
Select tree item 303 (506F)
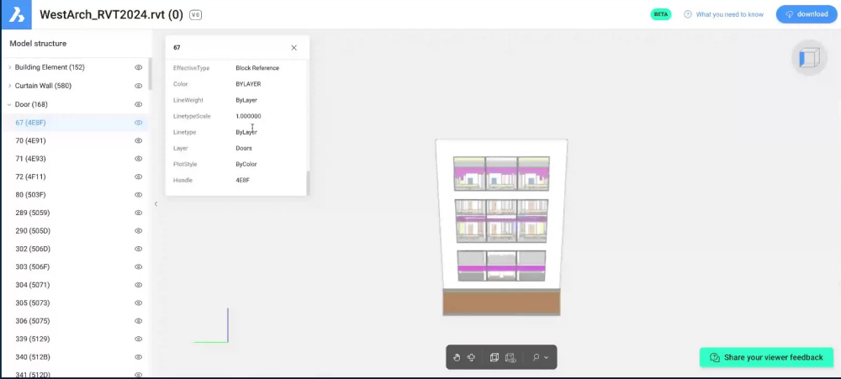[33, 266]
